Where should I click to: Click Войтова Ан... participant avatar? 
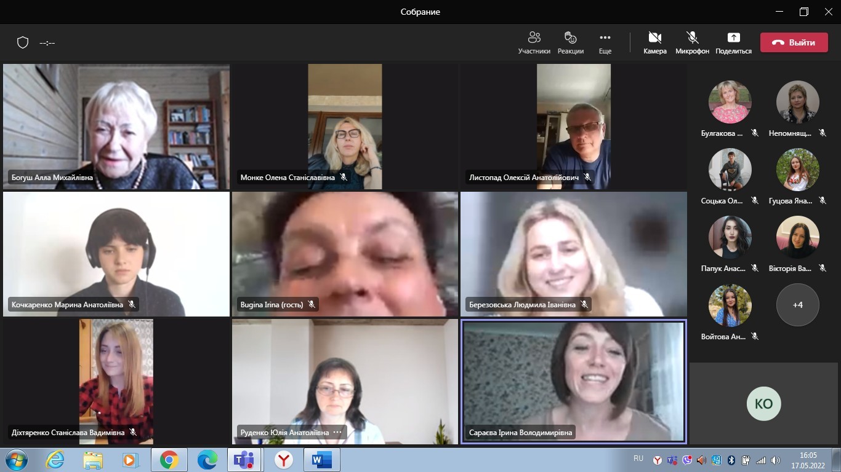point(730,305)
